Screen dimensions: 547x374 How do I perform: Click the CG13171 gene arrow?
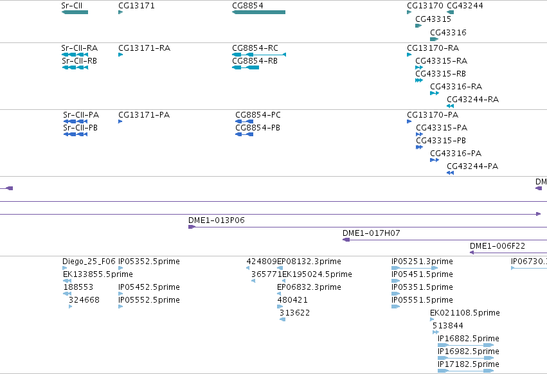click(x=120, y=12)
